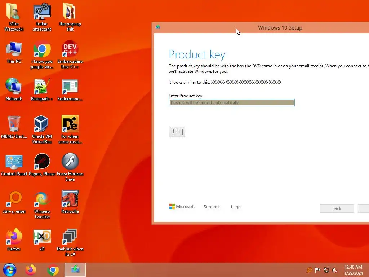Launch the Winaero Tweaker shortcut
Viewport: 369px width, 277px height.
click(42, 205)
